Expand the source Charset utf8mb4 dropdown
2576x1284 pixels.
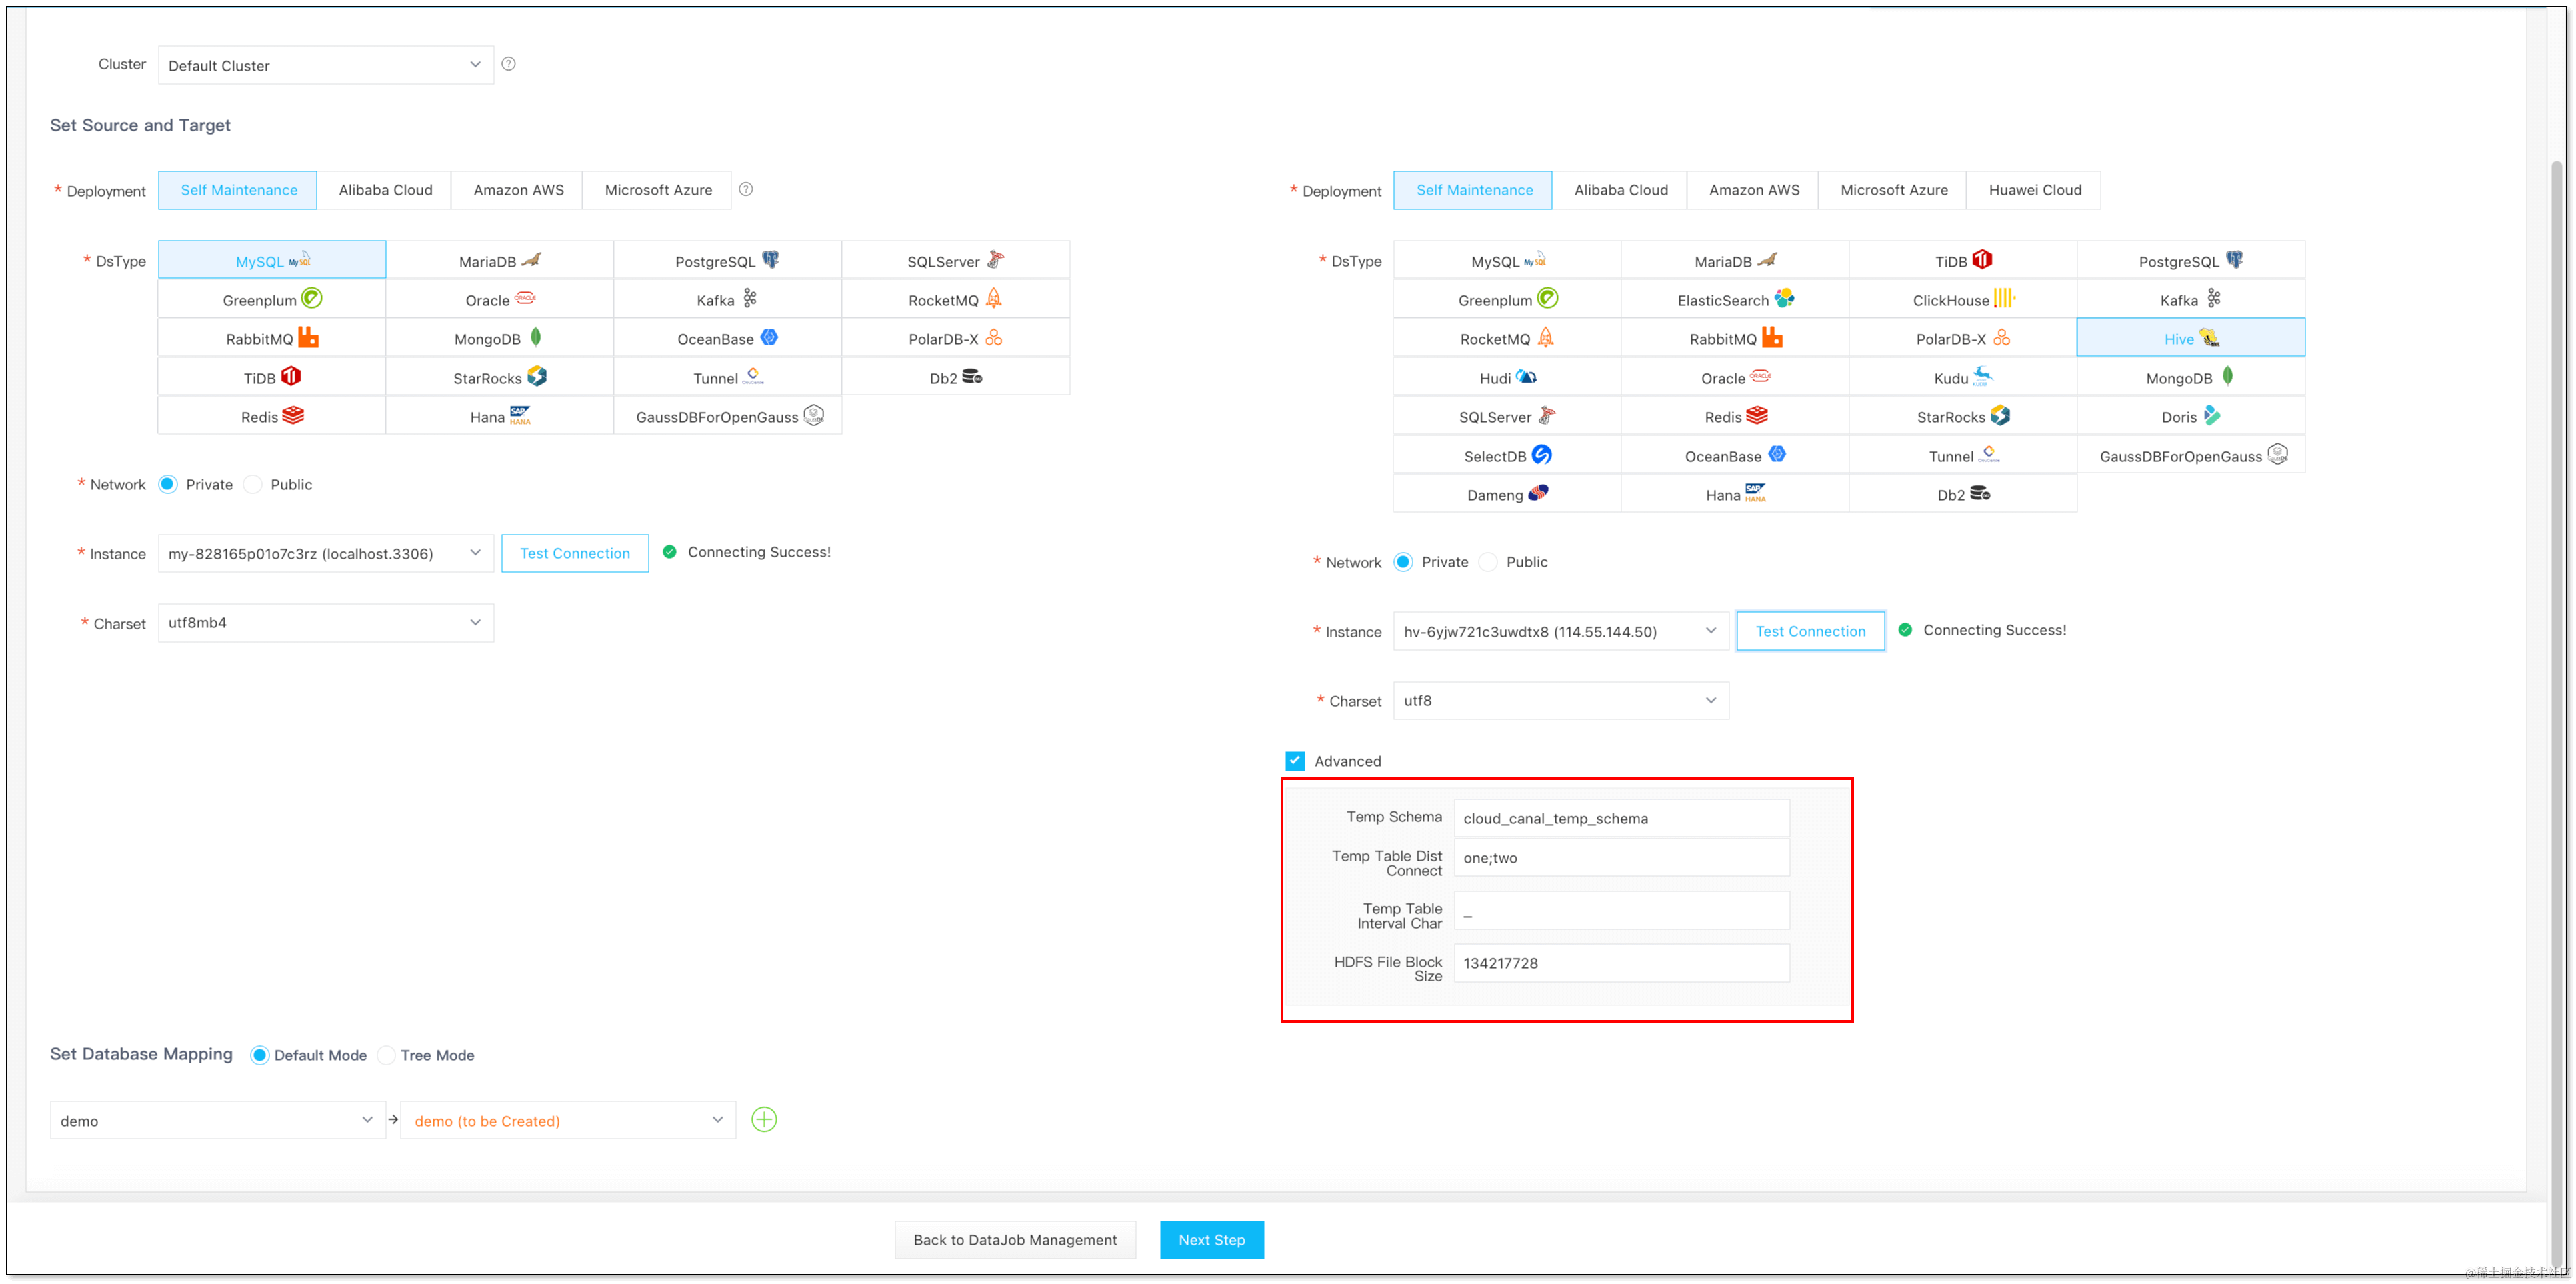pyautogui.click(x=325, y=622)
